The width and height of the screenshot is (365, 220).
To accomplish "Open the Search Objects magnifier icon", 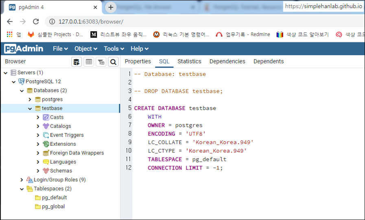I will point(114,62).
